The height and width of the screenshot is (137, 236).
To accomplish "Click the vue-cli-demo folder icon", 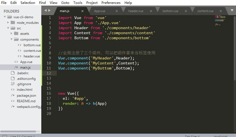I will (10, 17).
